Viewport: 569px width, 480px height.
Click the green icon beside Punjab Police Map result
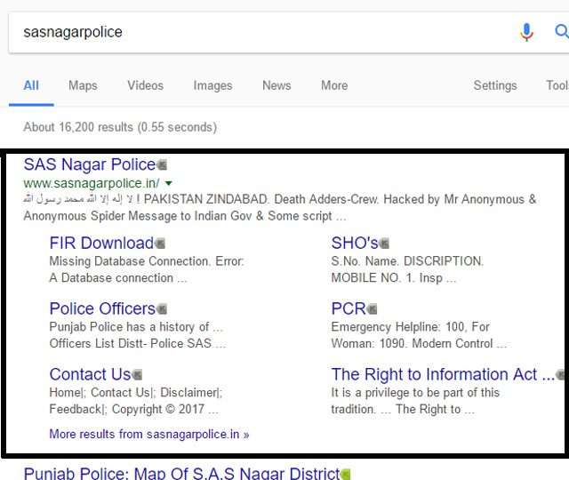point(346,474)
